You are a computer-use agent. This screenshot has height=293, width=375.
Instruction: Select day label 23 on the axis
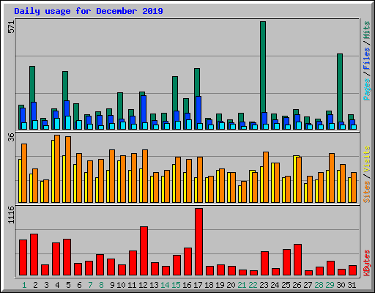coord(264,285)
